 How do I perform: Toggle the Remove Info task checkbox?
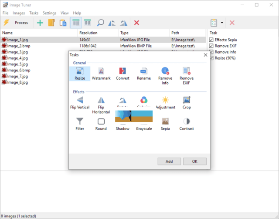212,52
